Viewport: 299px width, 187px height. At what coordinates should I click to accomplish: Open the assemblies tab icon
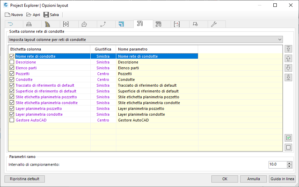pos(29,24)
